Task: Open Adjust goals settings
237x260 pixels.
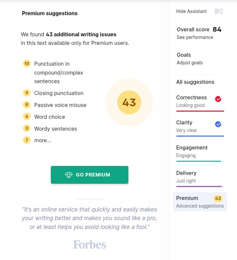Action: point(190,63)
